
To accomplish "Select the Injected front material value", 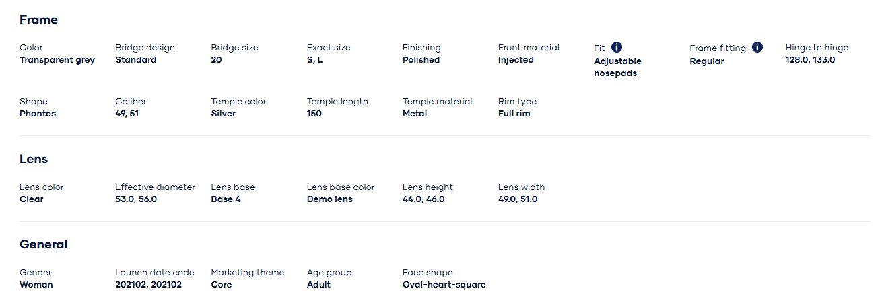I will 516,60.
